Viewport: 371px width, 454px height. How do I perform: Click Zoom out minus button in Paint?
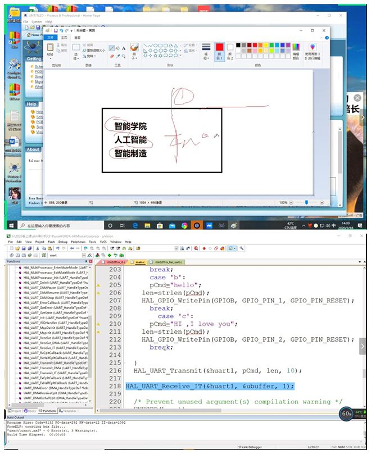291,203
